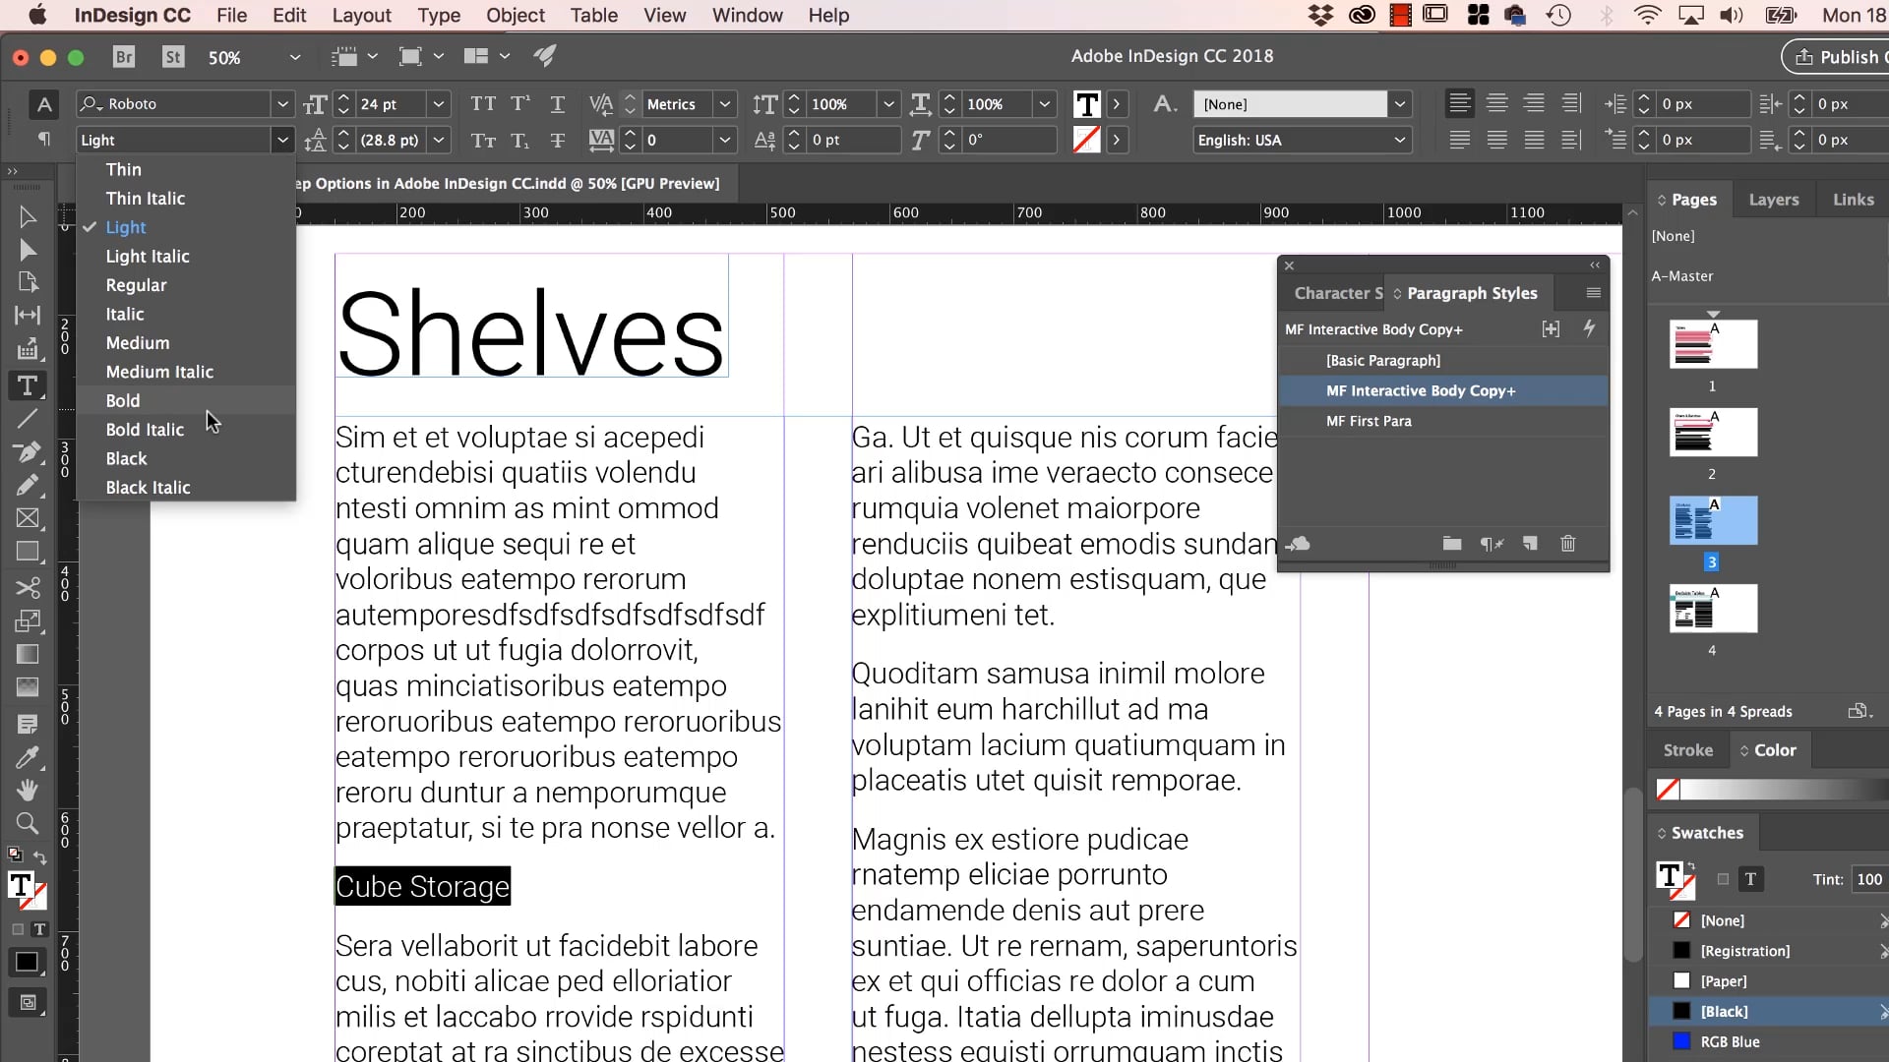Create a new style group in Paragraph Styles
Image resolution: width=1889 pixels, height=1062 pixels.
[x=1452, y=543]
